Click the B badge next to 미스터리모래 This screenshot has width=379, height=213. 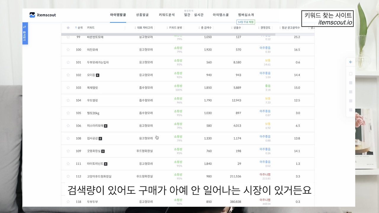click(x=106, y=125)
